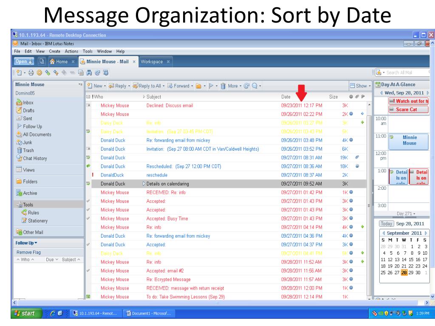Viewport: 435px width, 326px height.
Task: Expand the Views section in the sidebar
Action: pos(25,170)
